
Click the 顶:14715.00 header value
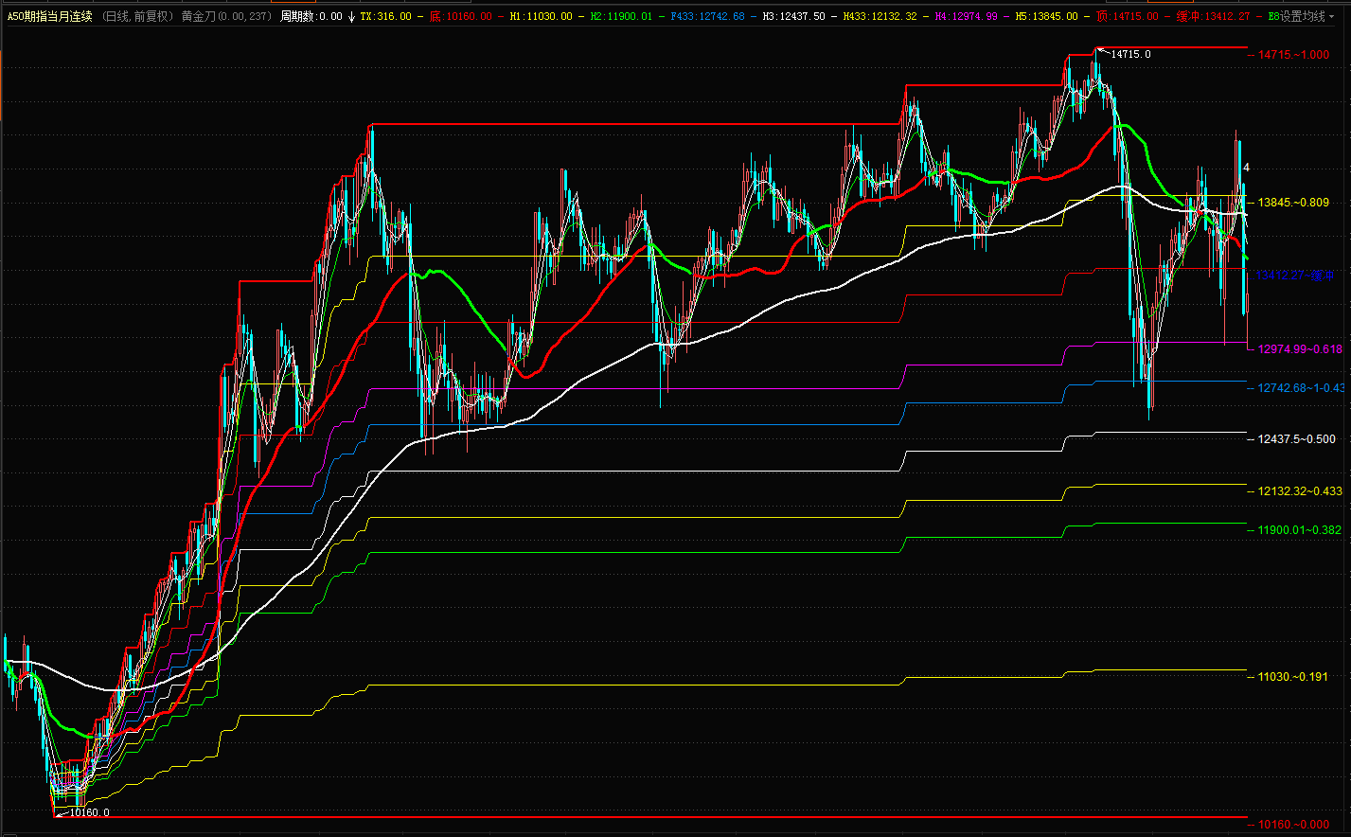click(x=1127, y=16)
